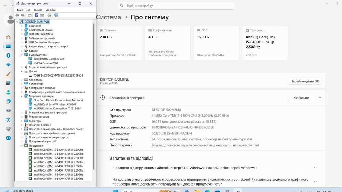Select the Контролери сховища item
The image size is (342, 192).
(x=42, y=88)
